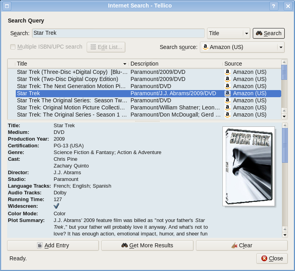Toggle Multiple ISBN/UPC search checkbox
This screenshot has height=271, width=295.
point(13,47)
